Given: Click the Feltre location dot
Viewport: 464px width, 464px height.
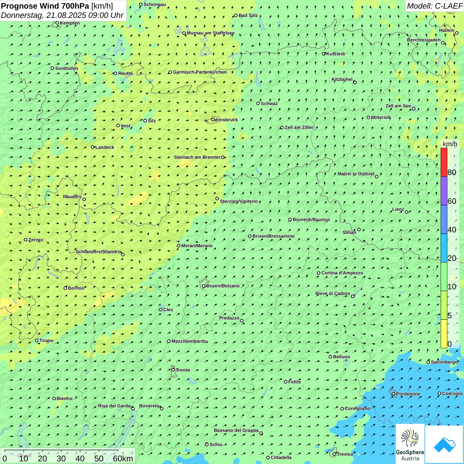Looking at the screenshot, I should (286, 382).
